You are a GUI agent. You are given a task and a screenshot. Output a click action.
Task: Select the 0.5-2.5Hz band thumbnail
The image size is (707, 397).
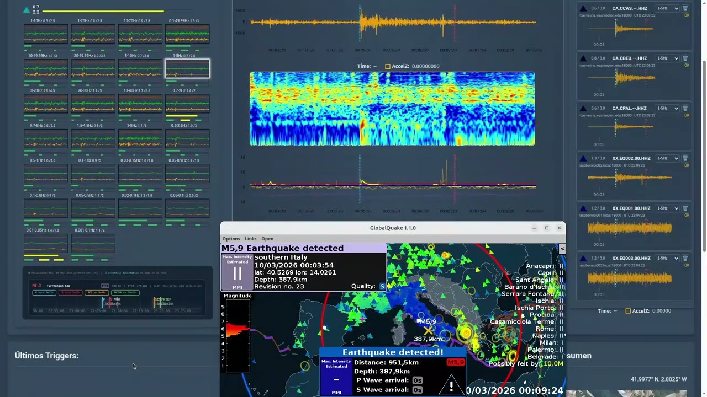click(187, 139)
